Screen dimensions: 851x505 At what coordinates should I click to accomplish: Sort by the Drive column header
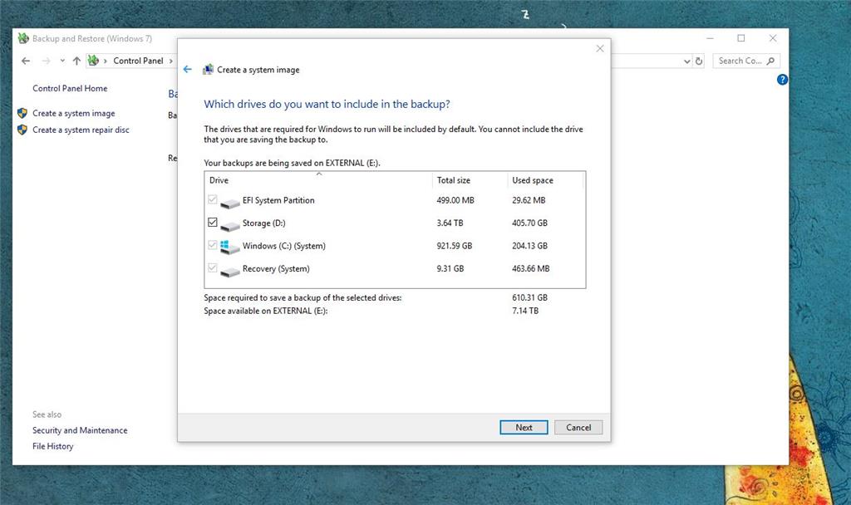tap(318, 180)
